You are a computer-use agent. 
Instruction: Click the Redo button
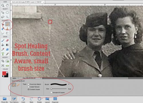tap(31, 100)
